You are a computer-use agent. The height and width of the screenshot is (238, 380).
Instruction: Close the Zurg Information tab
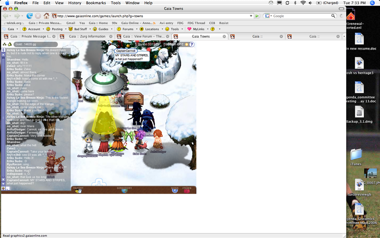[111, 37]
